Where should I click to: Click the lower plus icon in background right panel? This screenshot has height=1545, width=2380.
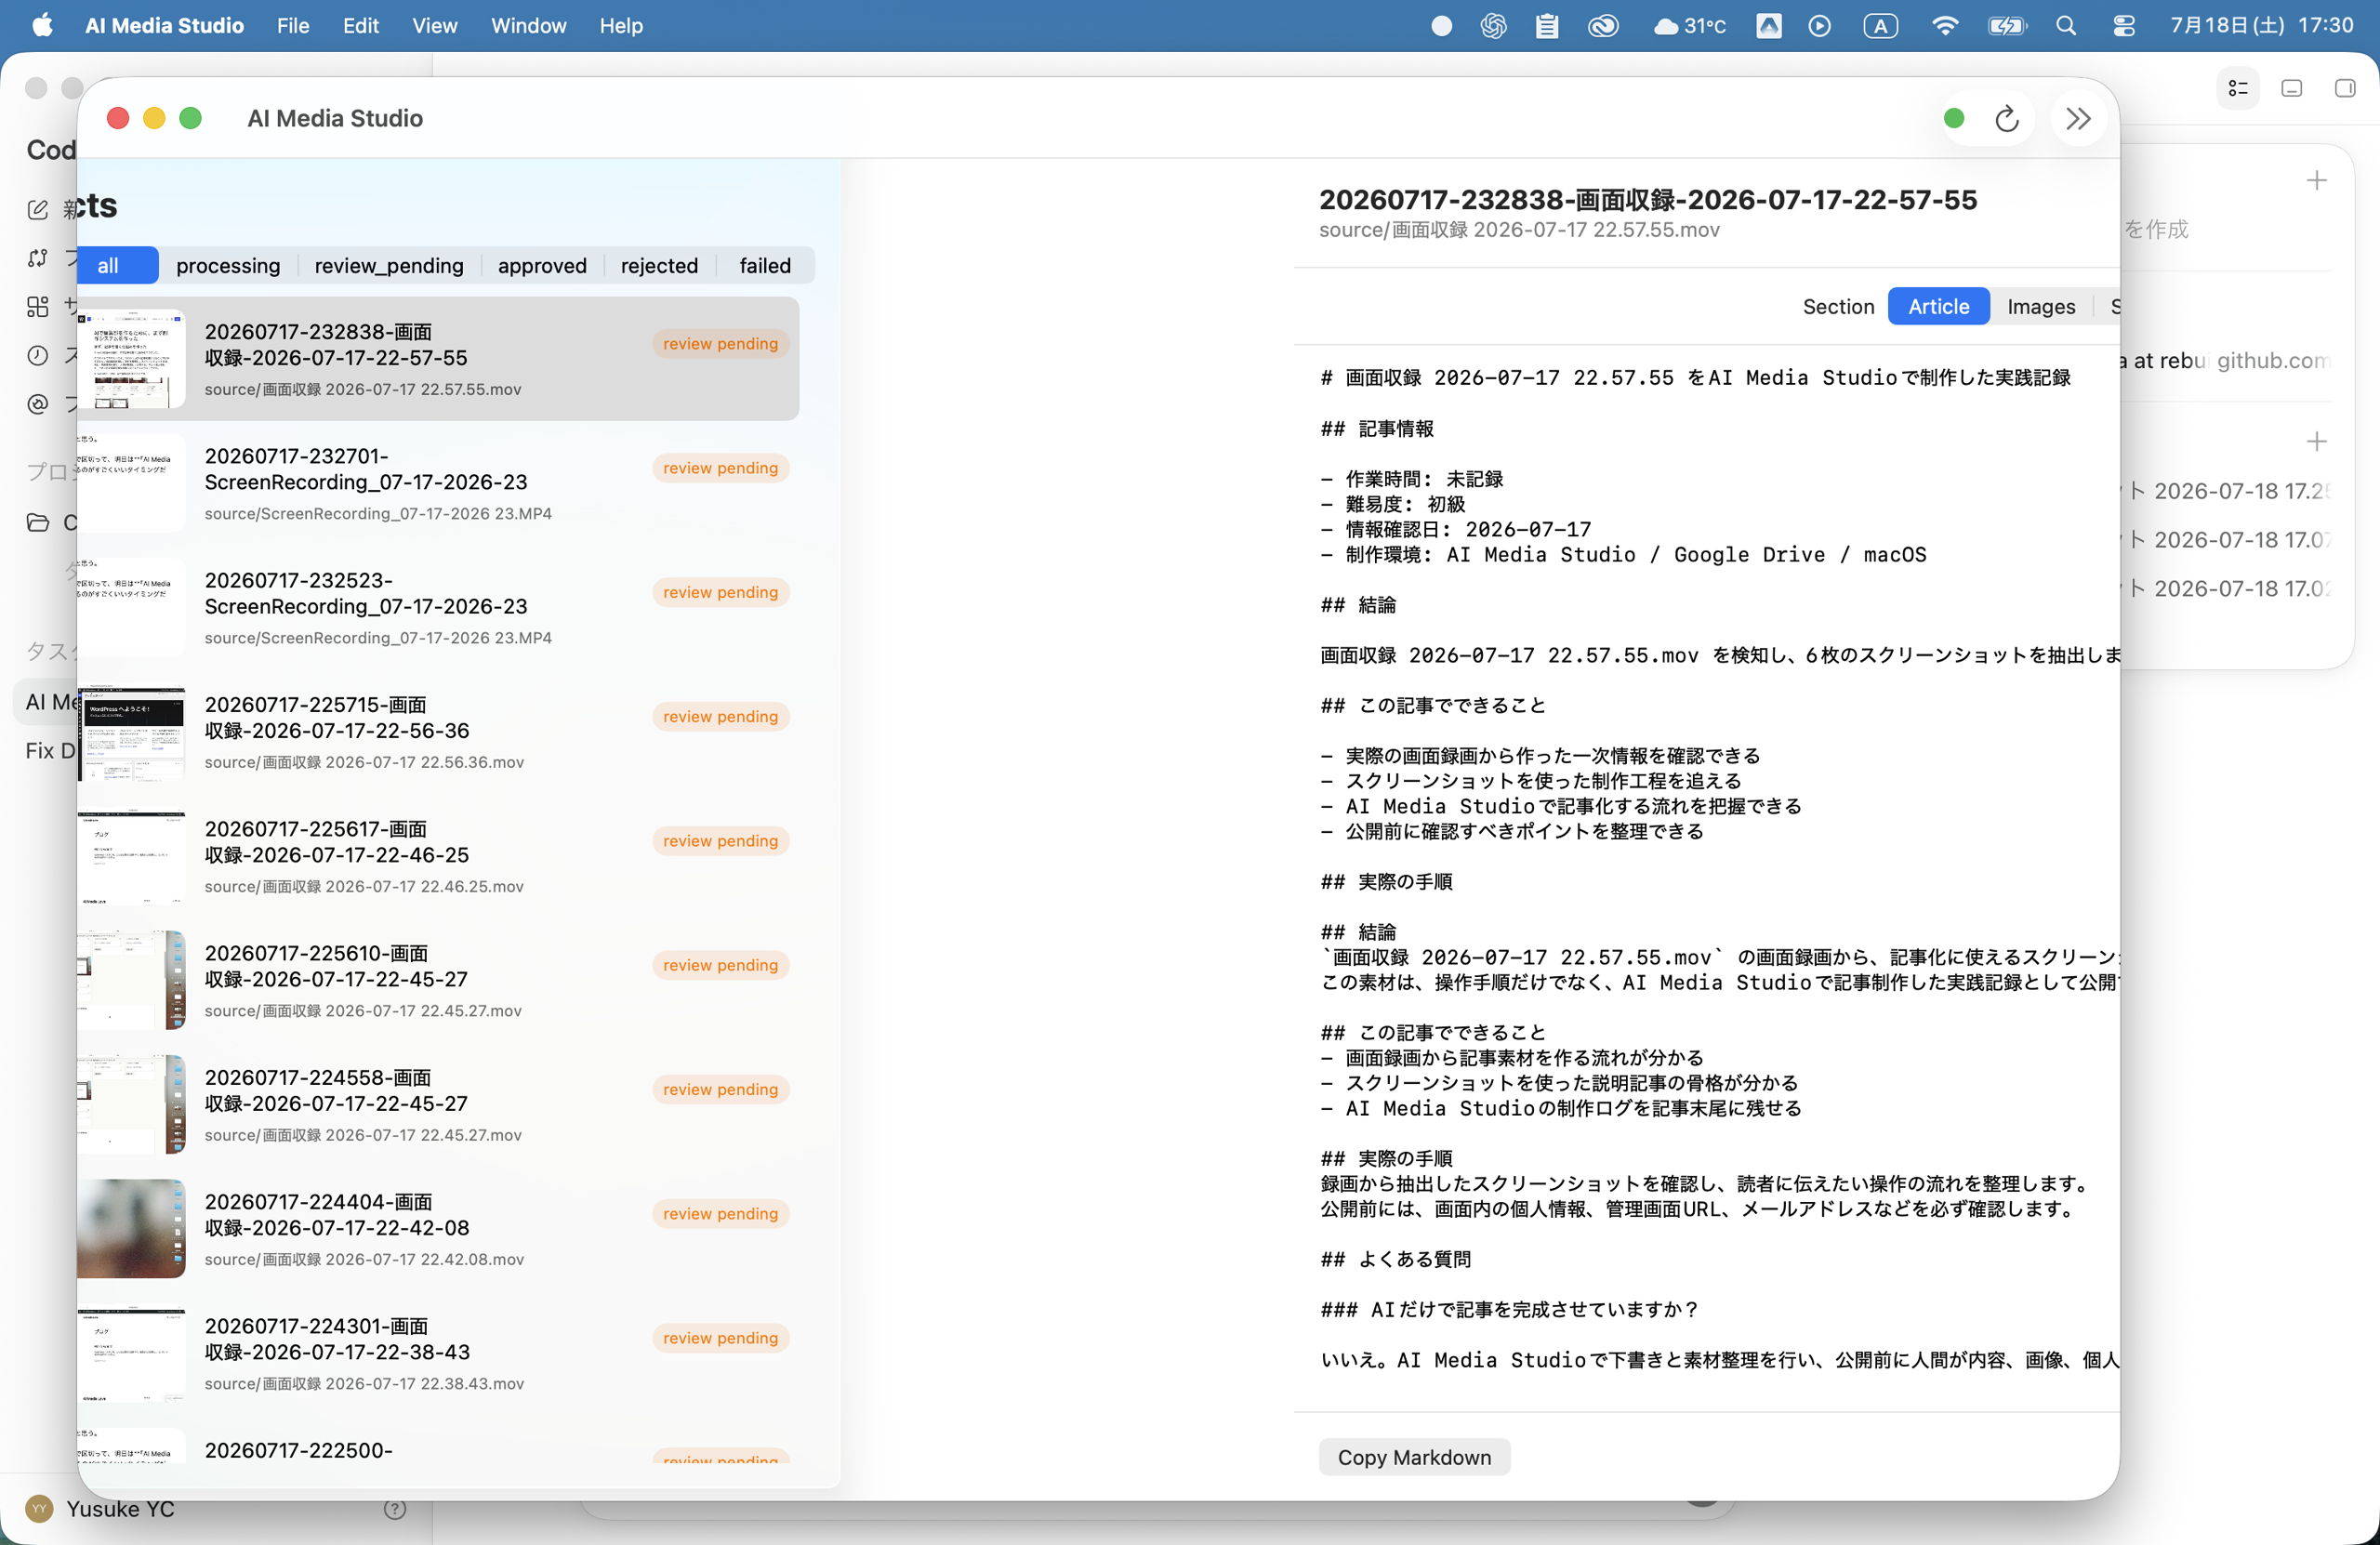coord(2316,441)
